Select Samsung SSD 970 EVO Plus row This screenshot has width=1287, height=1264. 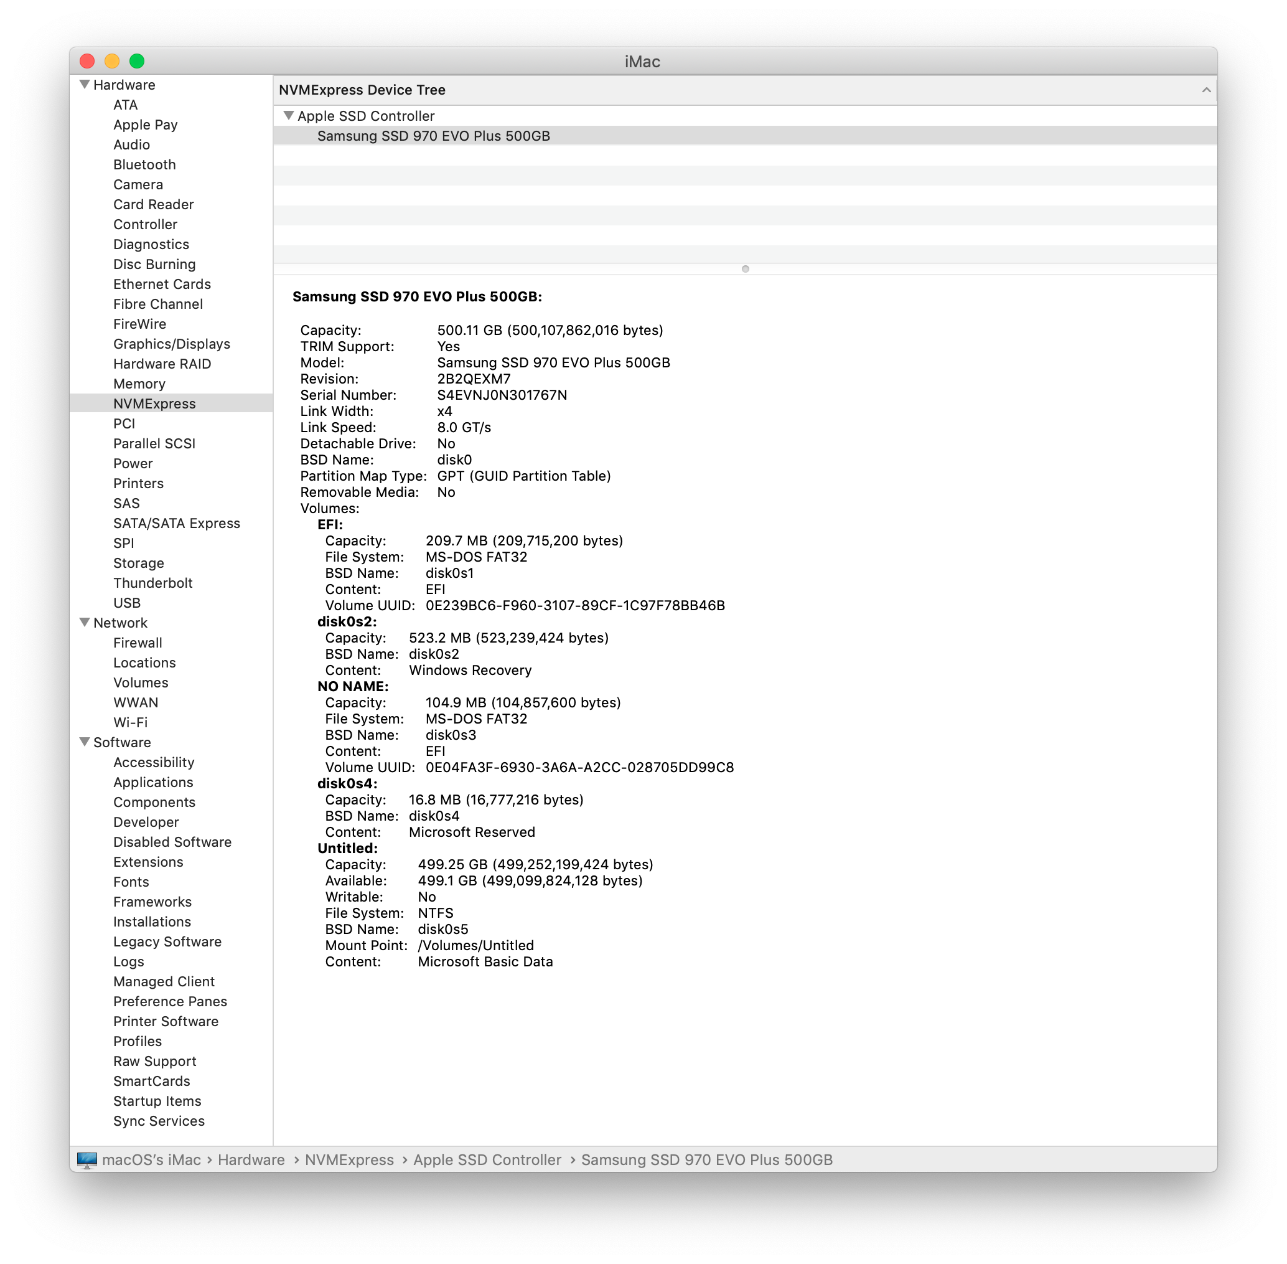[x=433, y=136]
